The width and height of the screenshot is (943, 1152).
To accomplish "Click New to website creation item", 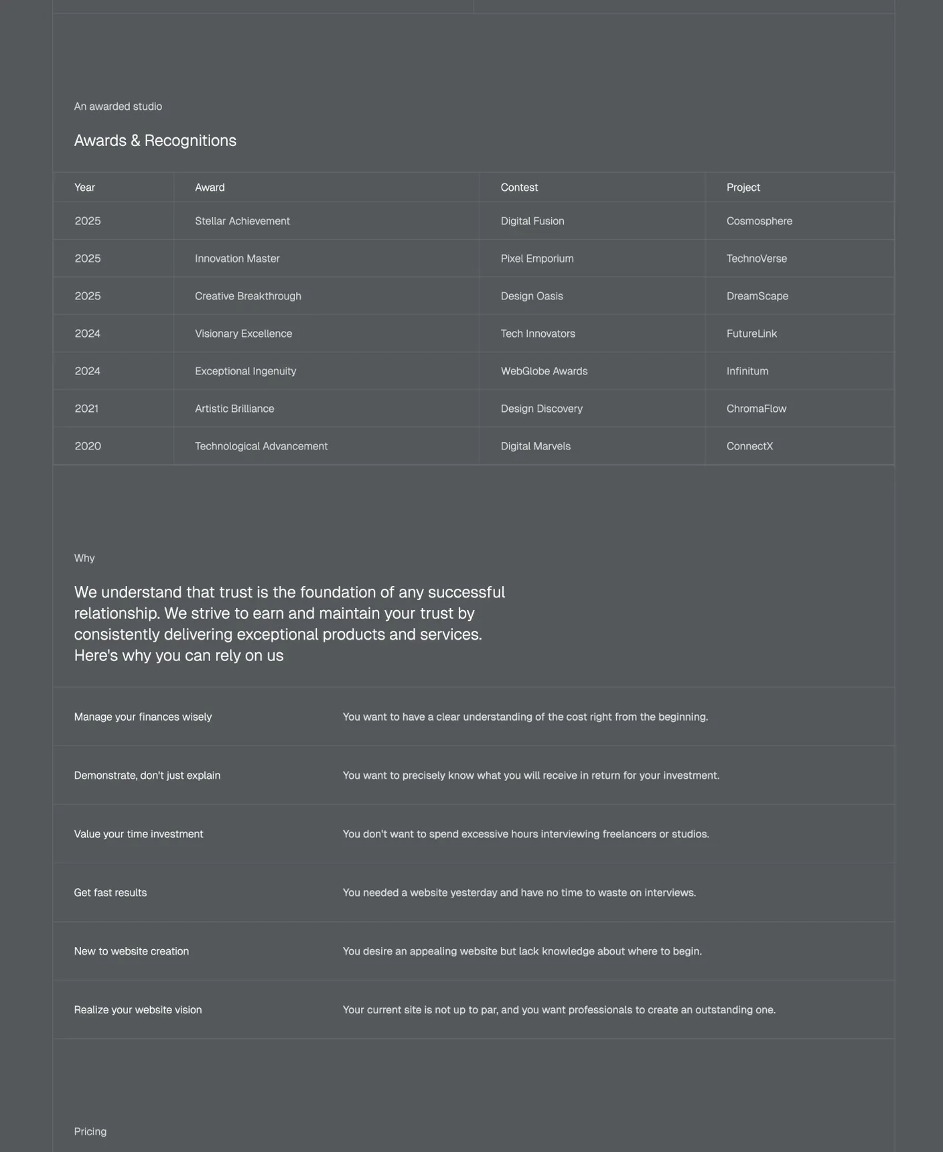I will (x=131, y=951).
